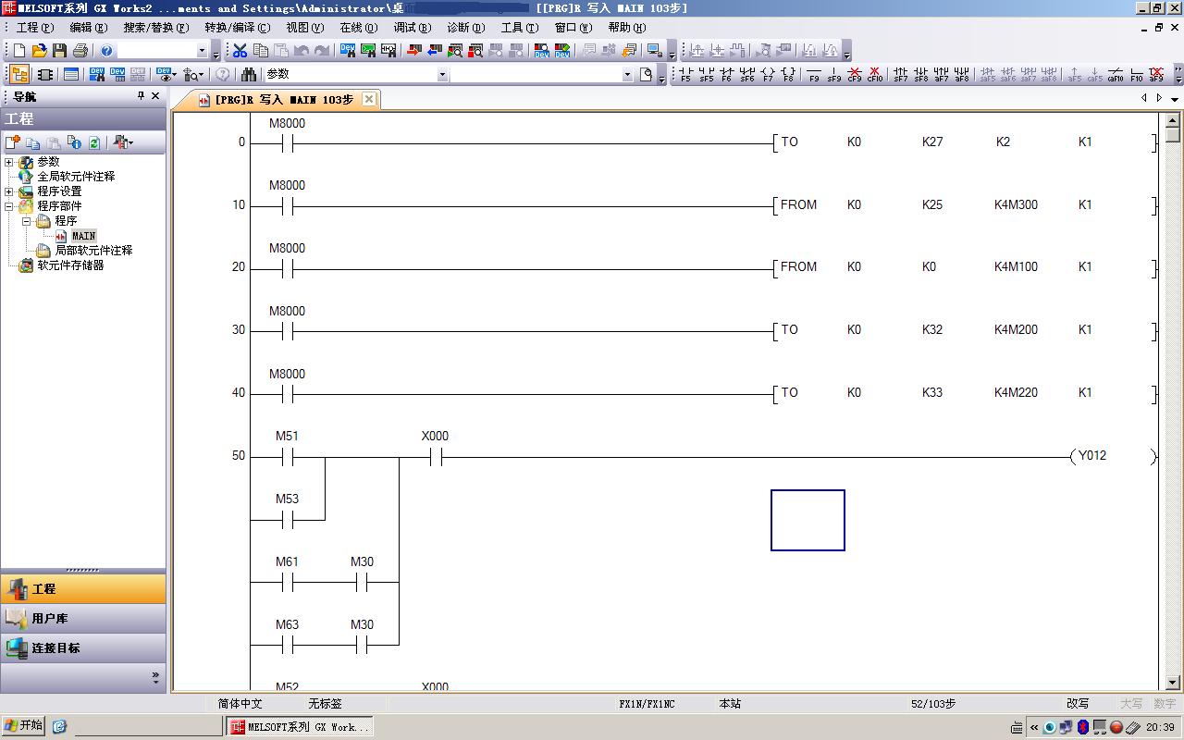Insert output coil with F7 icon

pos(768,74)
